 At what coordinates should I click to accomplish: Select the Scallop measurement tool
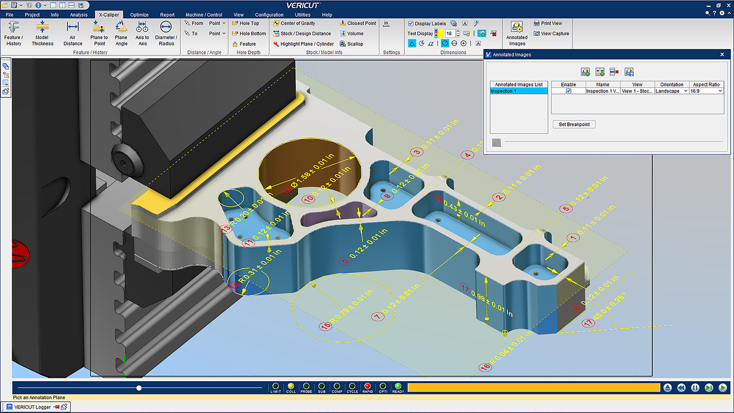pos(351,44)
